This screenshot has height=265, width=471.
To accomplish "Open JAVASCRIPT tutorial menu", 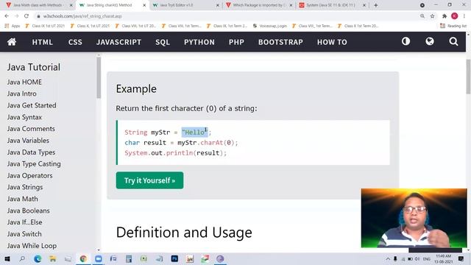I will 118,42.
